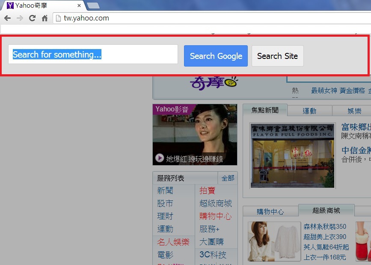Screen dimensions: 371x265
Task: Open the 電影 service link
Action: [x=165, y=255]
